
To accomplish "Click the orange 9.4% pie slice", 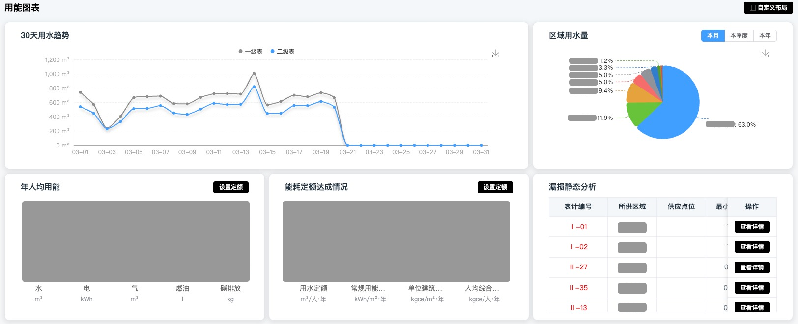I will (639, 94).
